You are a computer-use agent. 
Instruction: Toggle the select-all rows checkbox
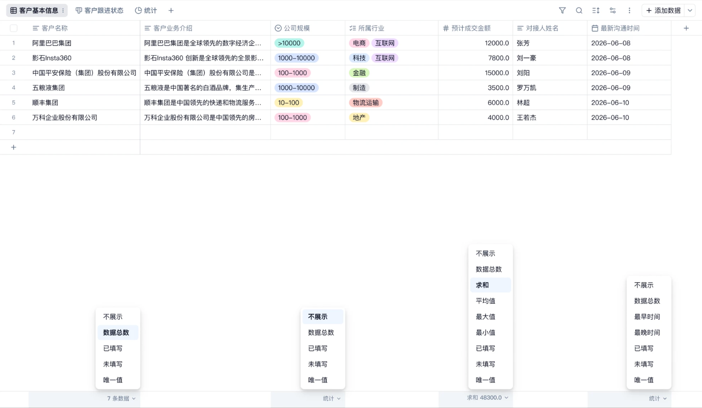(x=14, y=28)
